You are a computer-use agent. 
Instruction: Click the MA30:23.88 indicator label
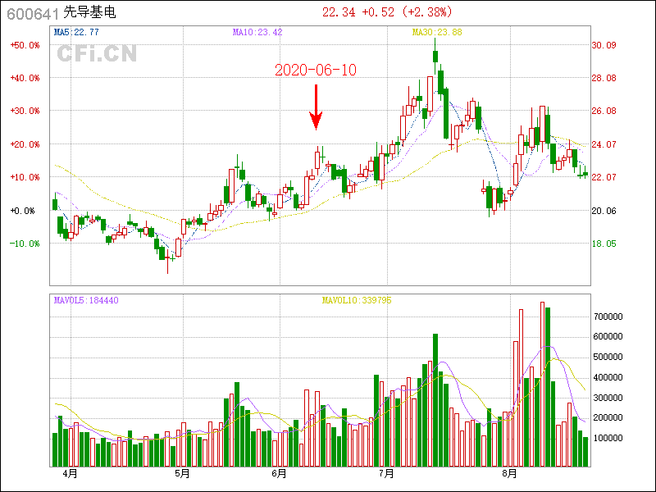437,32
